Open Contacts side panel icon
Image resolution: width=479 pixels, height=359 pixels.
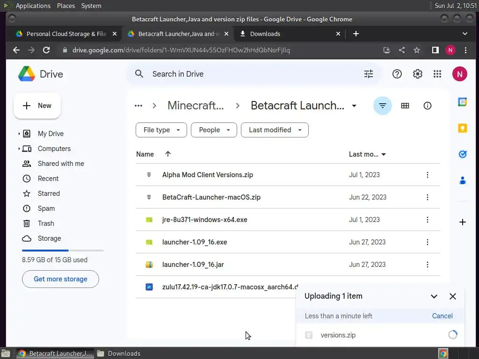pos(462,180)
